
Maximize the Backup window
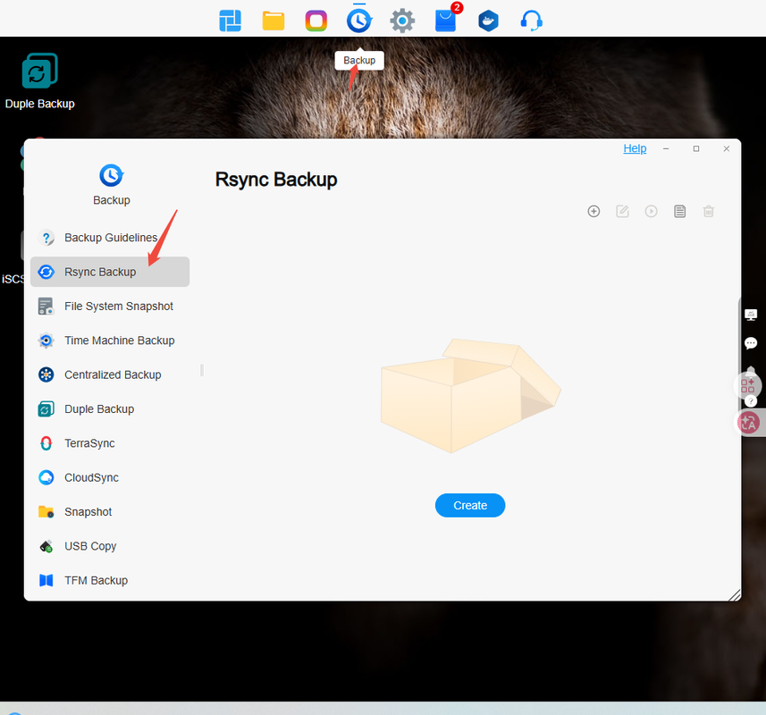(x=696, y=148)
